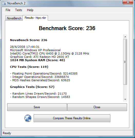Click the date 28/6/2008 17:44:31
Screen dimensions: 135x138
(x=25, y=47)
